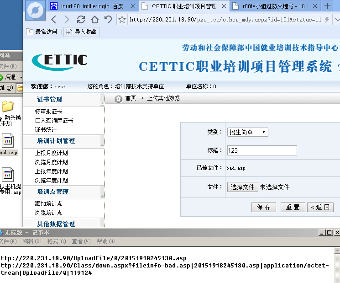Open 浏览培训点 link
The height and width of the screenshot is (283, 340).
click(x=48, y=213)
